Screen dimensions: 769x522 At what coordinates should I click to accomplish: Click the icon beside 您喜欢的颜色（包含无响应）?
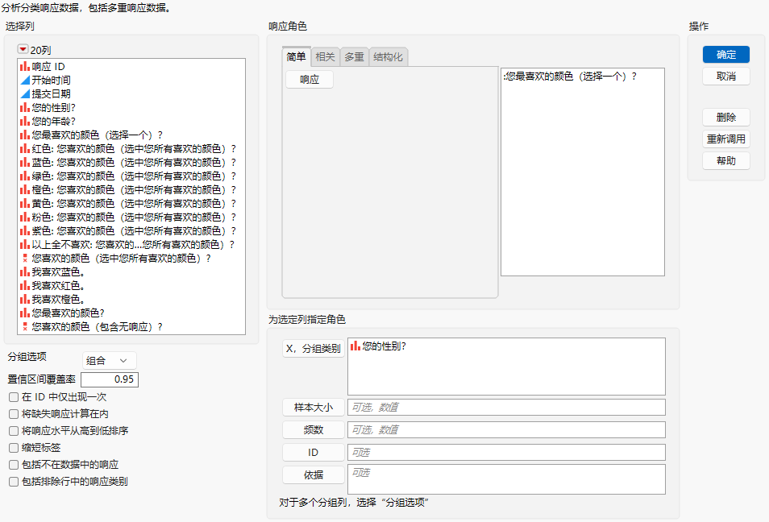[x=25, y=327]
